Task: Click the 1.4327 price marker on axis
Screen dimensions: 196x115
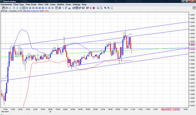Action: [192, 44]
